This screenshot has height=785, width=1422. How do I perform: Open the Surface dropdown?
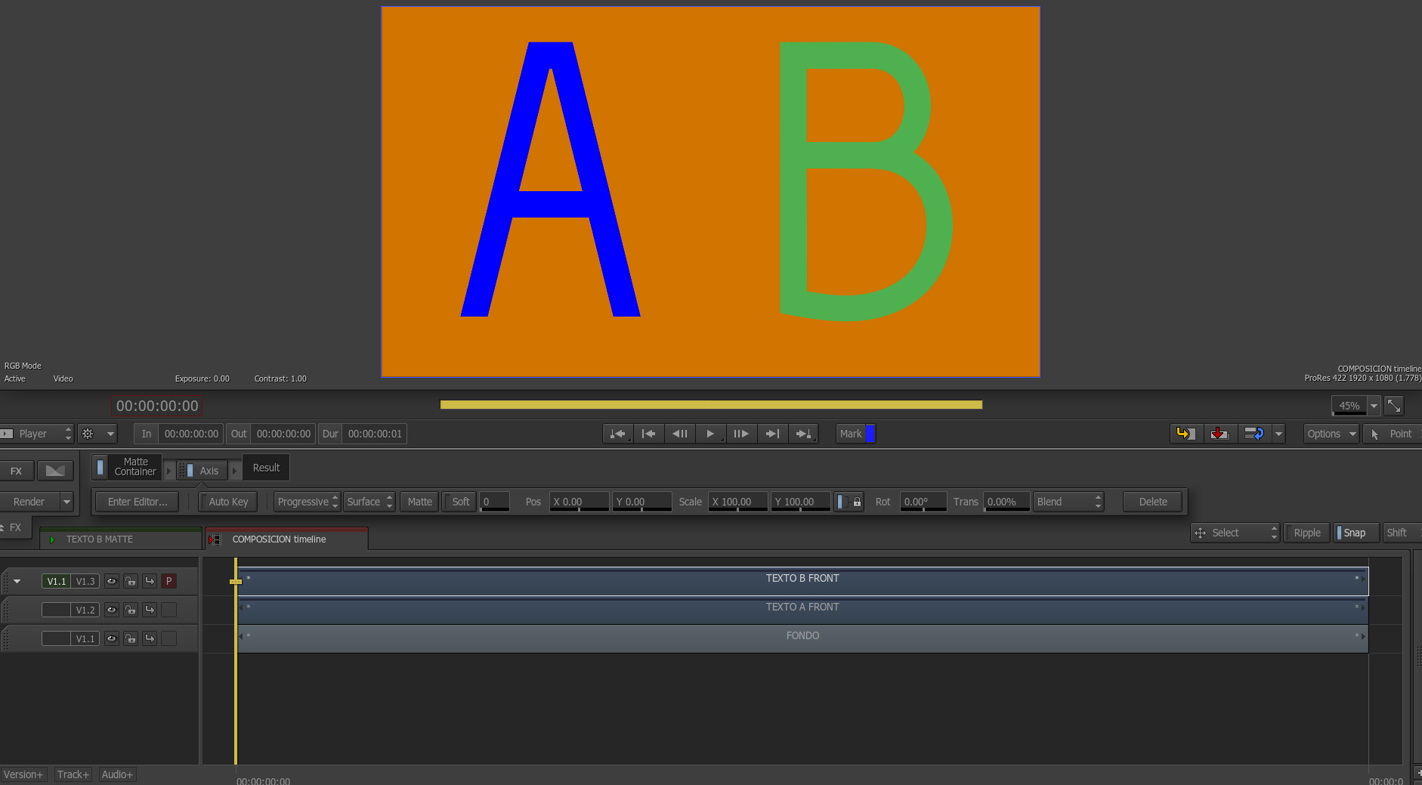(369, 502)
